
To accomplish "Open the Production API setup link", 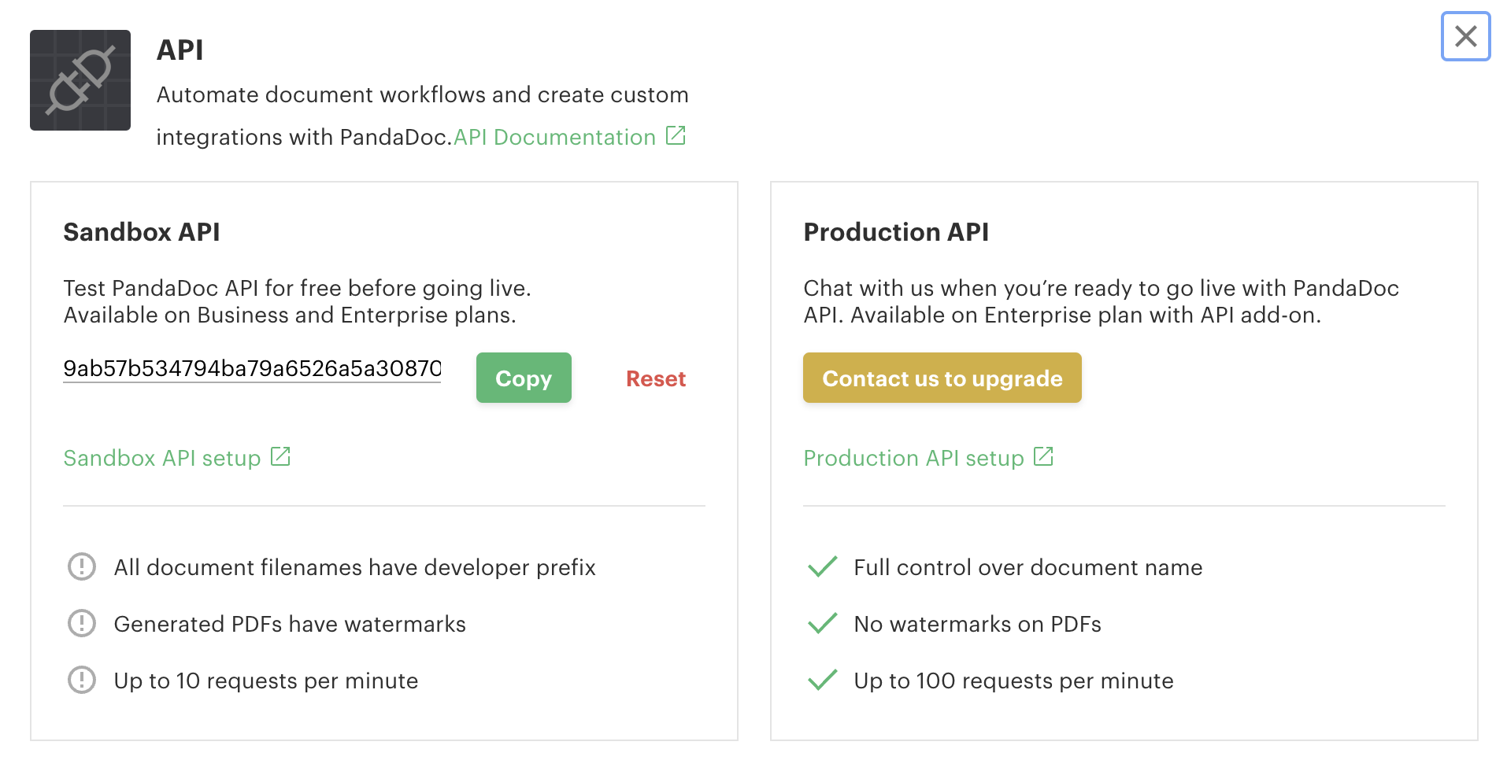I will (913, 458).
